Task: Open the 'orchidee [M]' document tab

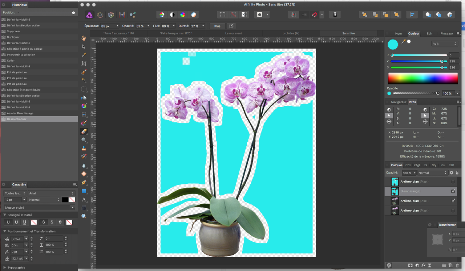Action: pyautogui.click(x=291, y=33)
